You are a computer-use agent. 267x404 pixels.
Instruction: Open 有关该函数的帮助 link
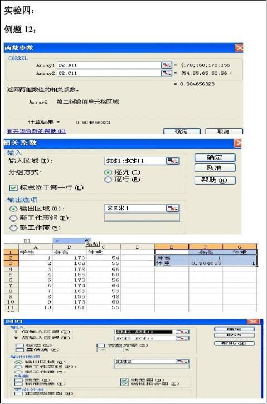coord(36,131)
